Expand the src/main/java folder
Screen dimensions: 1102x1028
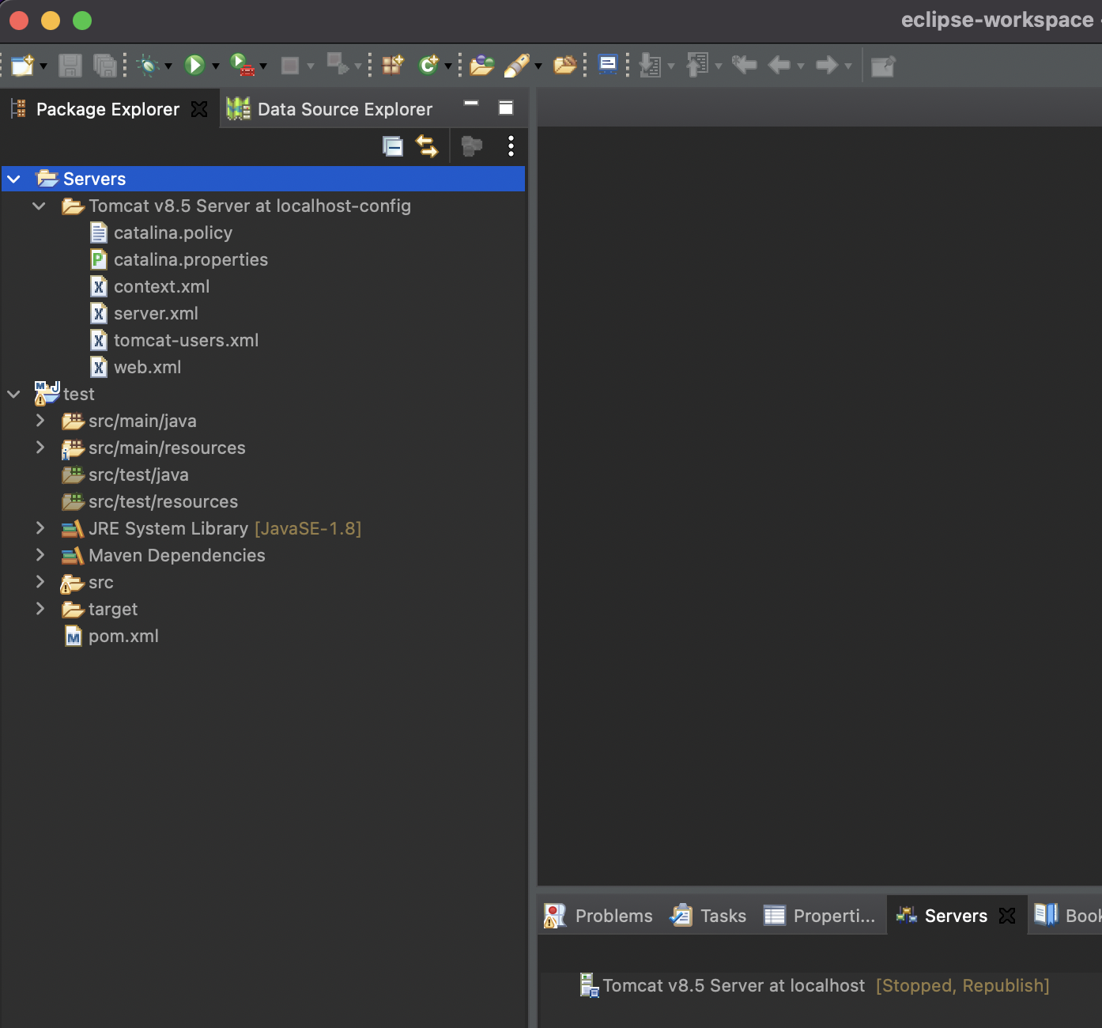40,421
